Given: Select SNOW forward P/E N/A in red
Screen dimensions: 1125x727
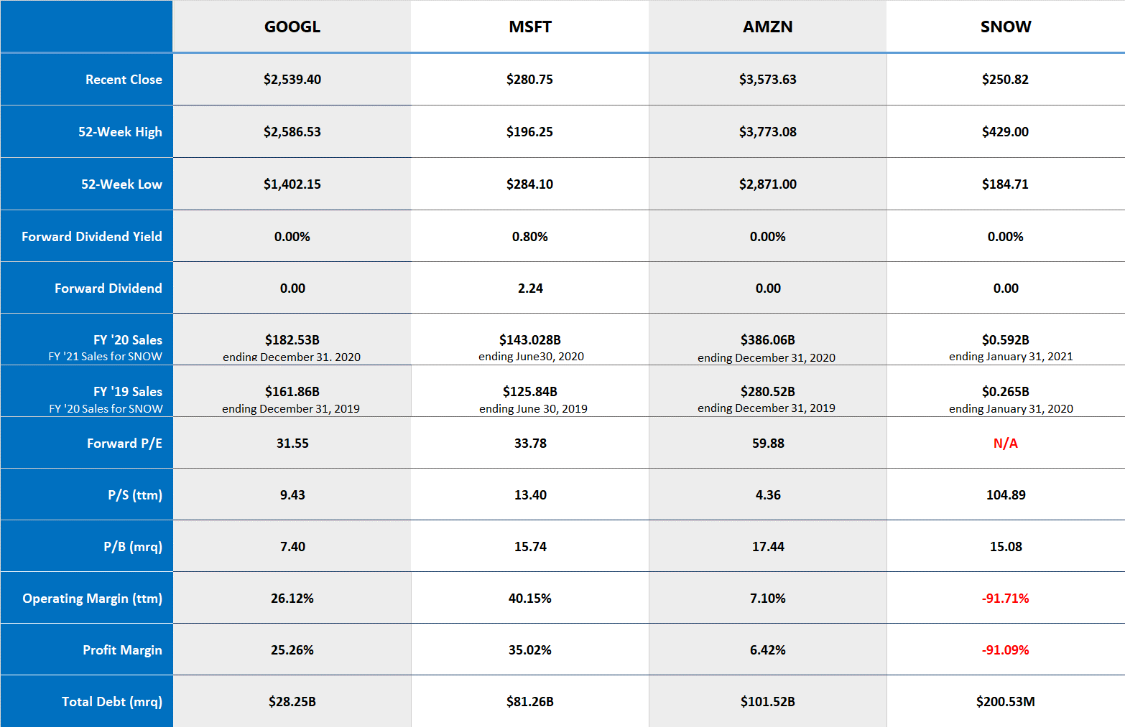Looking at the screenshot, I should pyautogui.click(x=1006, y=444).
